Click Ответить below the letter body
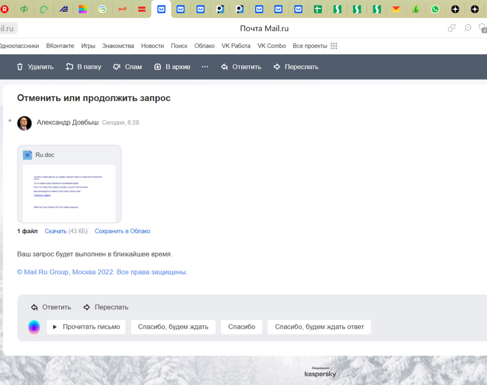 57,307
